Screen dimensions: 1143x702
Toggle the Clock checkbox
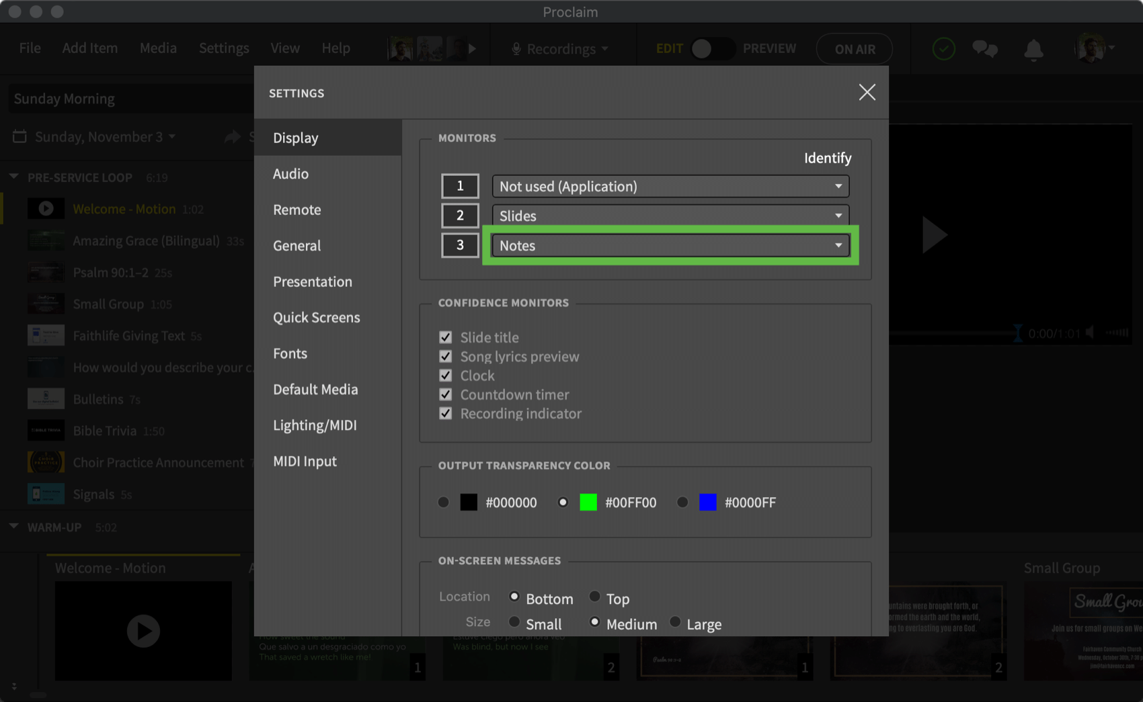445,375
